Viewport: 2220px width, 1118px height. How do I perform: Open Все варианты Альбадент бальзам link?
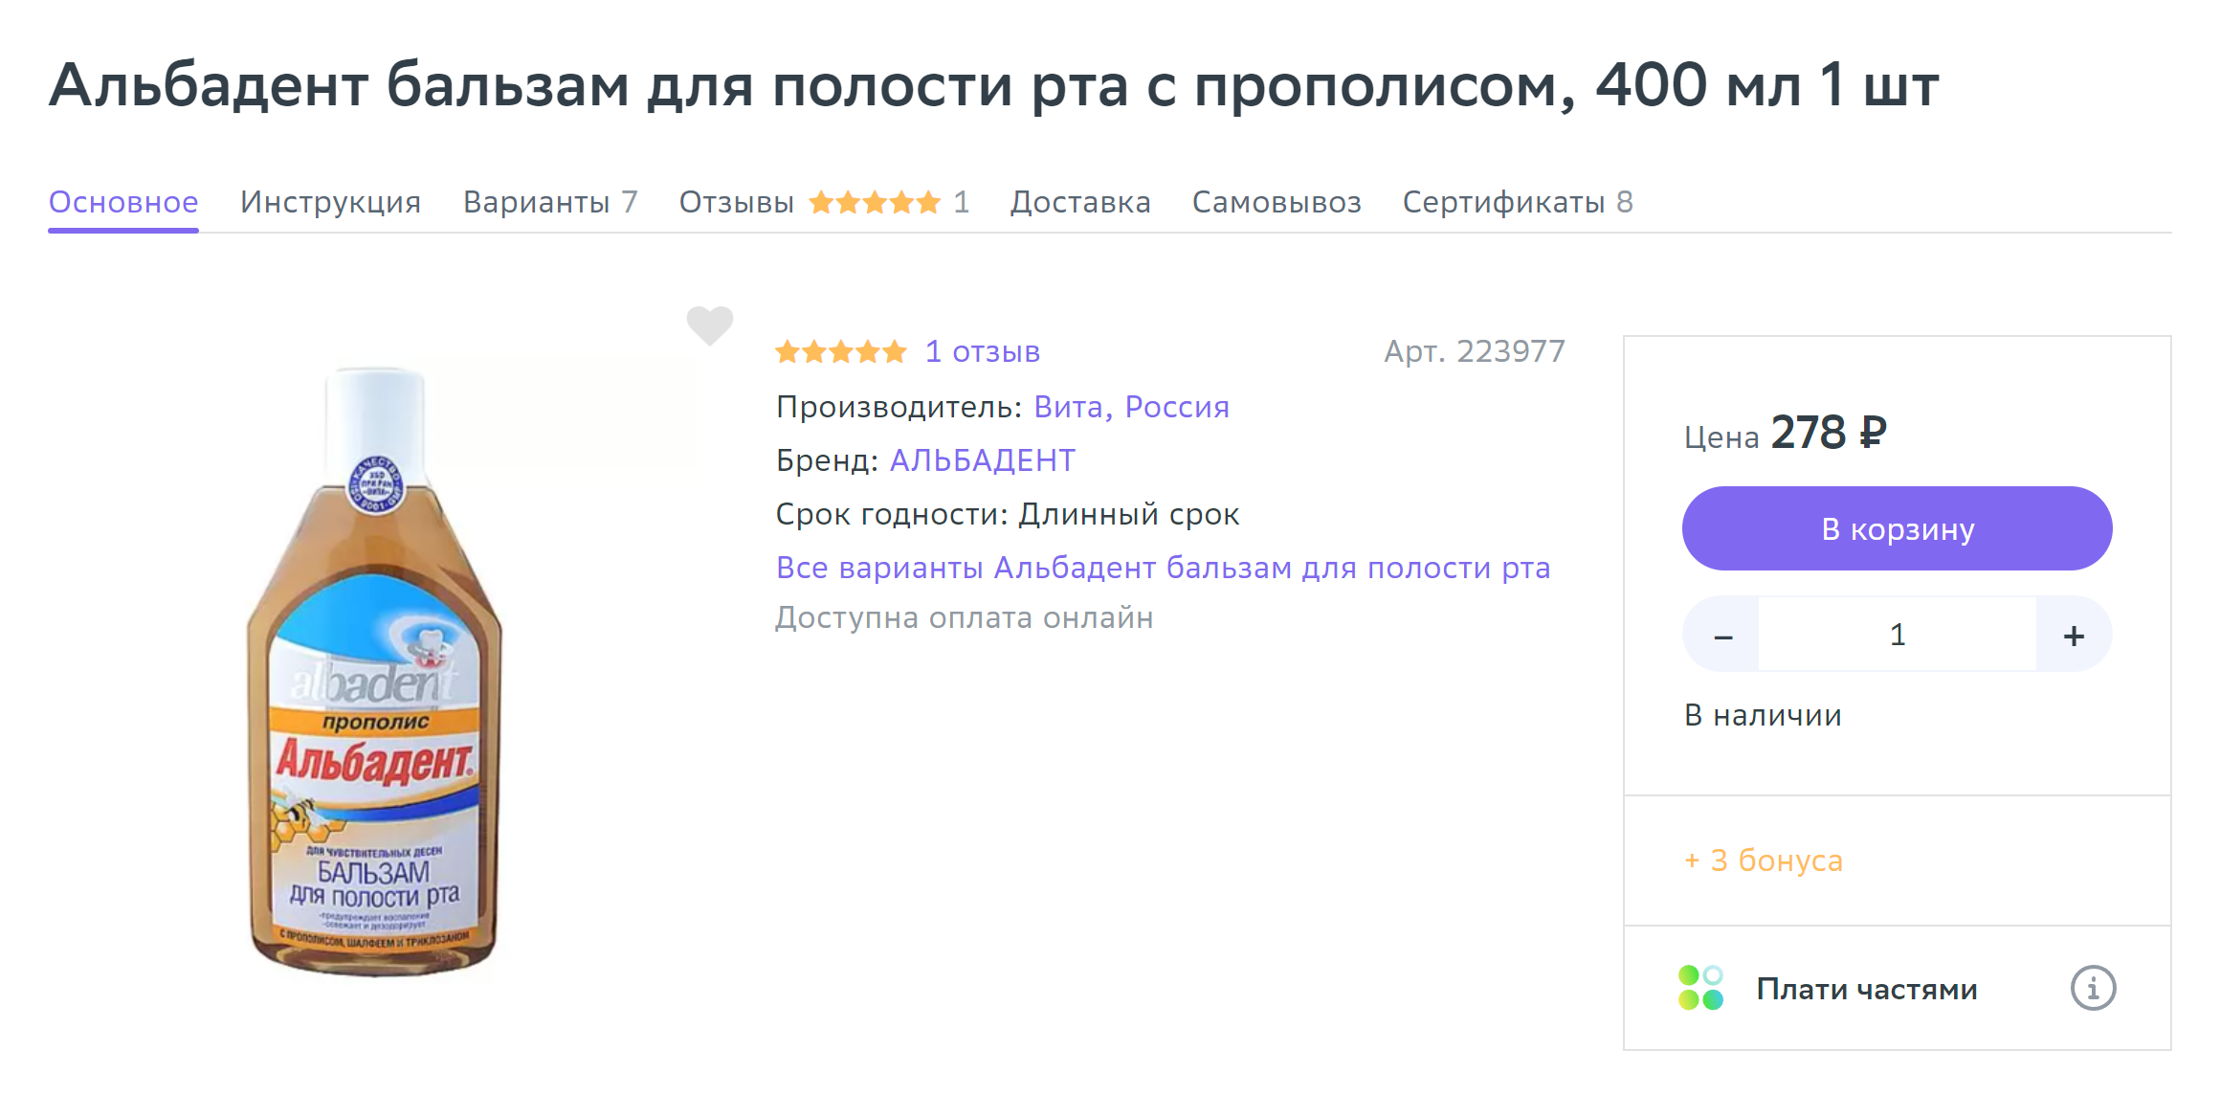(x=1163, y=568)
